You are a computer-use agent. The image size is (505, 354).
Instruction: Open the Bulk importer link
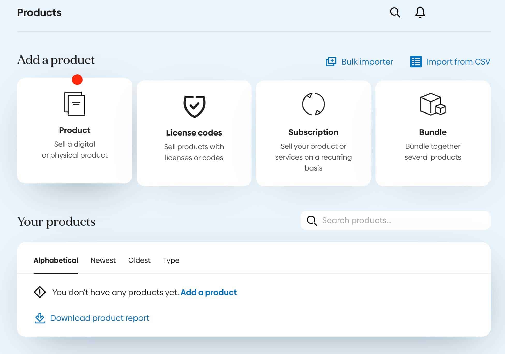click(x=367, y=62)
